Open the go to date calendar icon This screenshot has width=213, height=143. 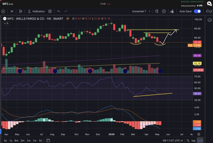(x=48, y=140)
